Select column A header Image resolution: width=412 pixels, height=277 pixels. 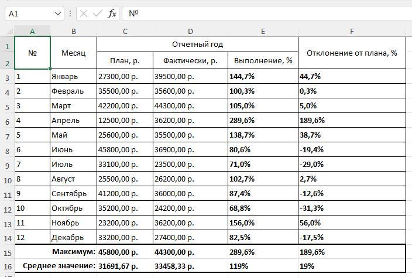(32, 32)
